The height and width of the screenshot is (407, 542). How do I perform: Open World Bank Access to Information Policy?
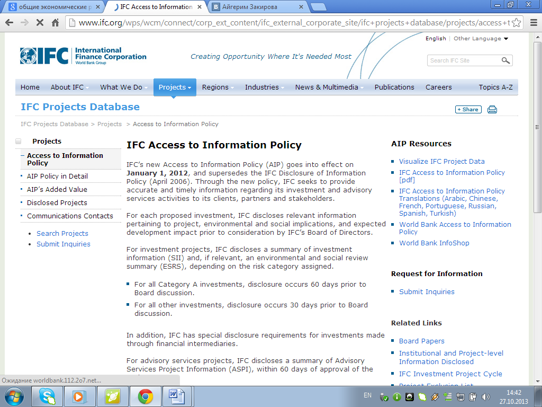[455, 228]
